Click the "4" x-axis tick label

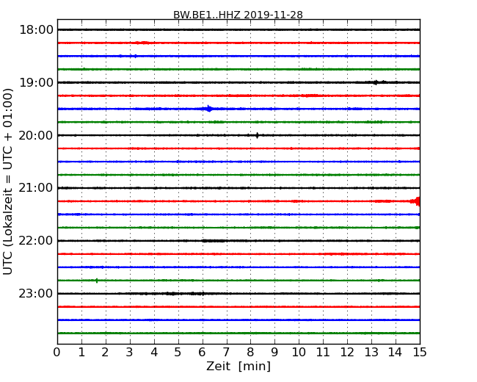154,352
